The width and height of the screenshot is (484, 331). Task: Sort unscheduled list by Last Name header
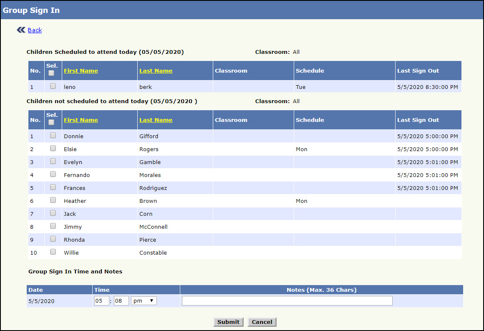click(156, 120)
